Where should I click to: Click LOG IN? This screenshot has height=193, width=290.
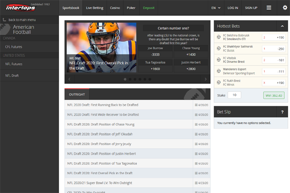click(232, 8)
